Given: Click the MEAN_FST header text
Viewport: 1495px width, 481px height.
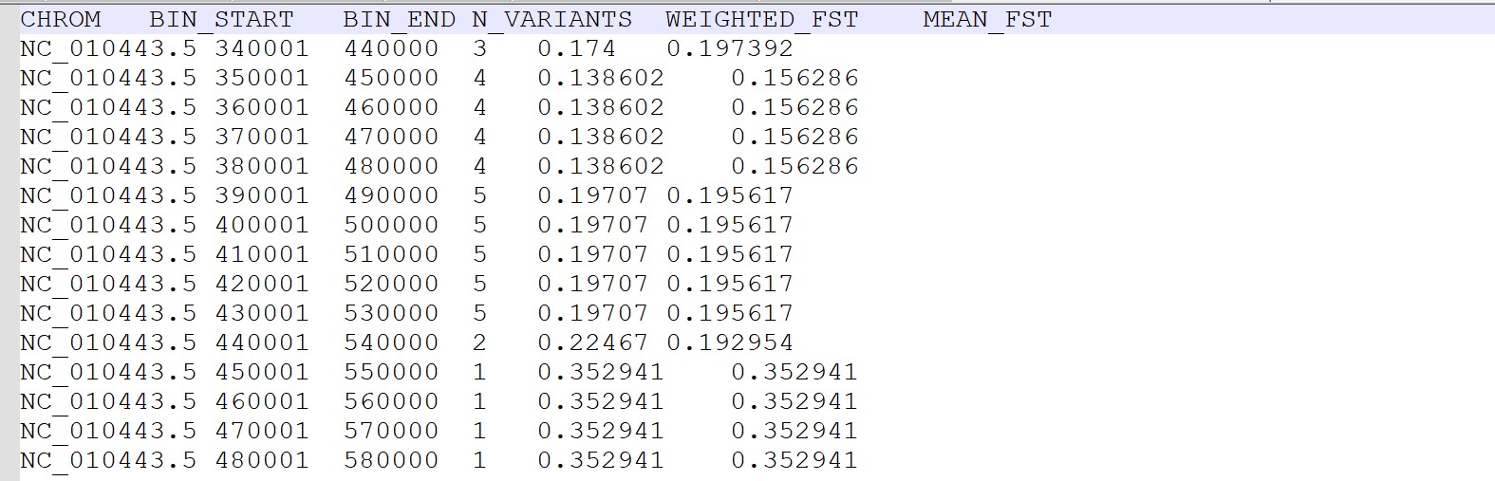Looking at the screenshot, I should (987, 20).
